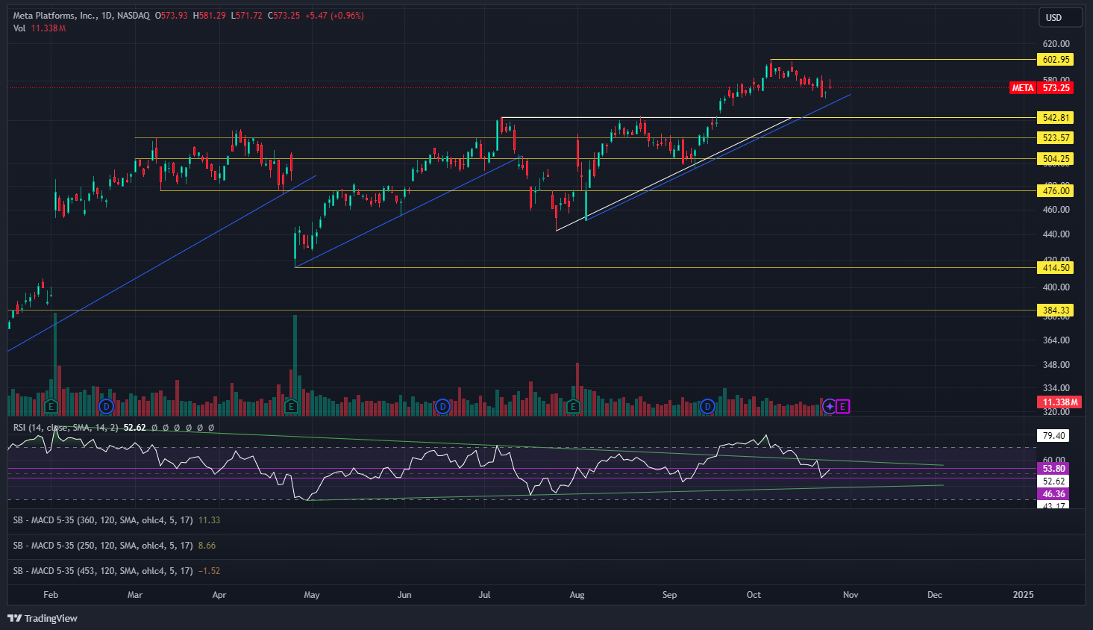Click the Feb label on time axis
Image resolution: width=1093 pixels, height=630 pixels.
[x=51, y=595]
